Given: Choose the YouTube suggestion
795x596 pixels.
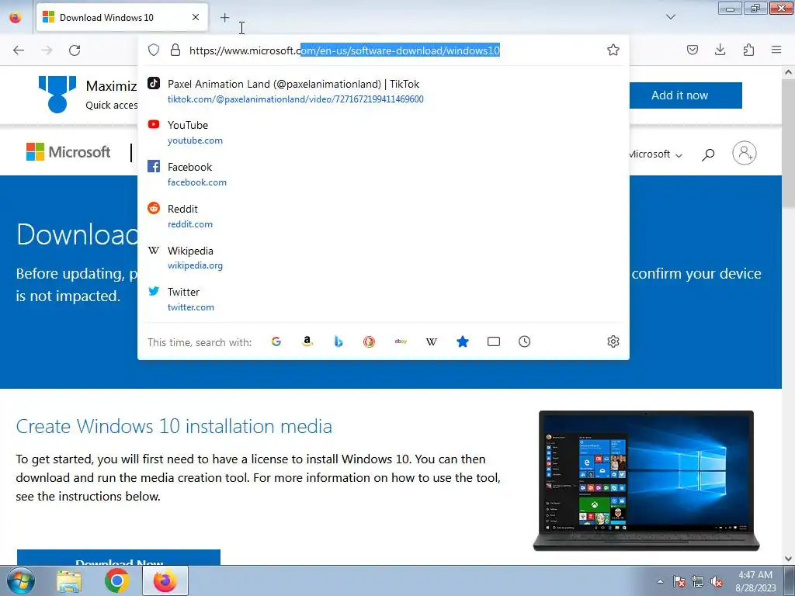Looking at the screenshot, I should (x=384, y=132).
